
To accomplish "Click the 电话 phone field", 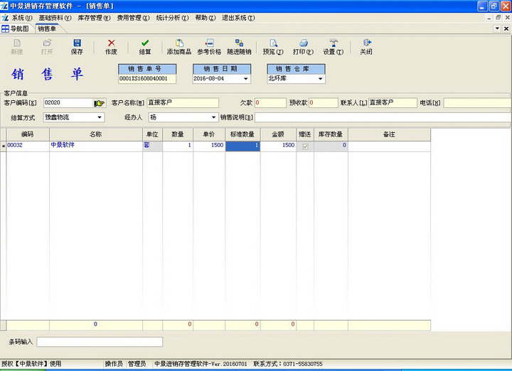I will pos(477,103).
